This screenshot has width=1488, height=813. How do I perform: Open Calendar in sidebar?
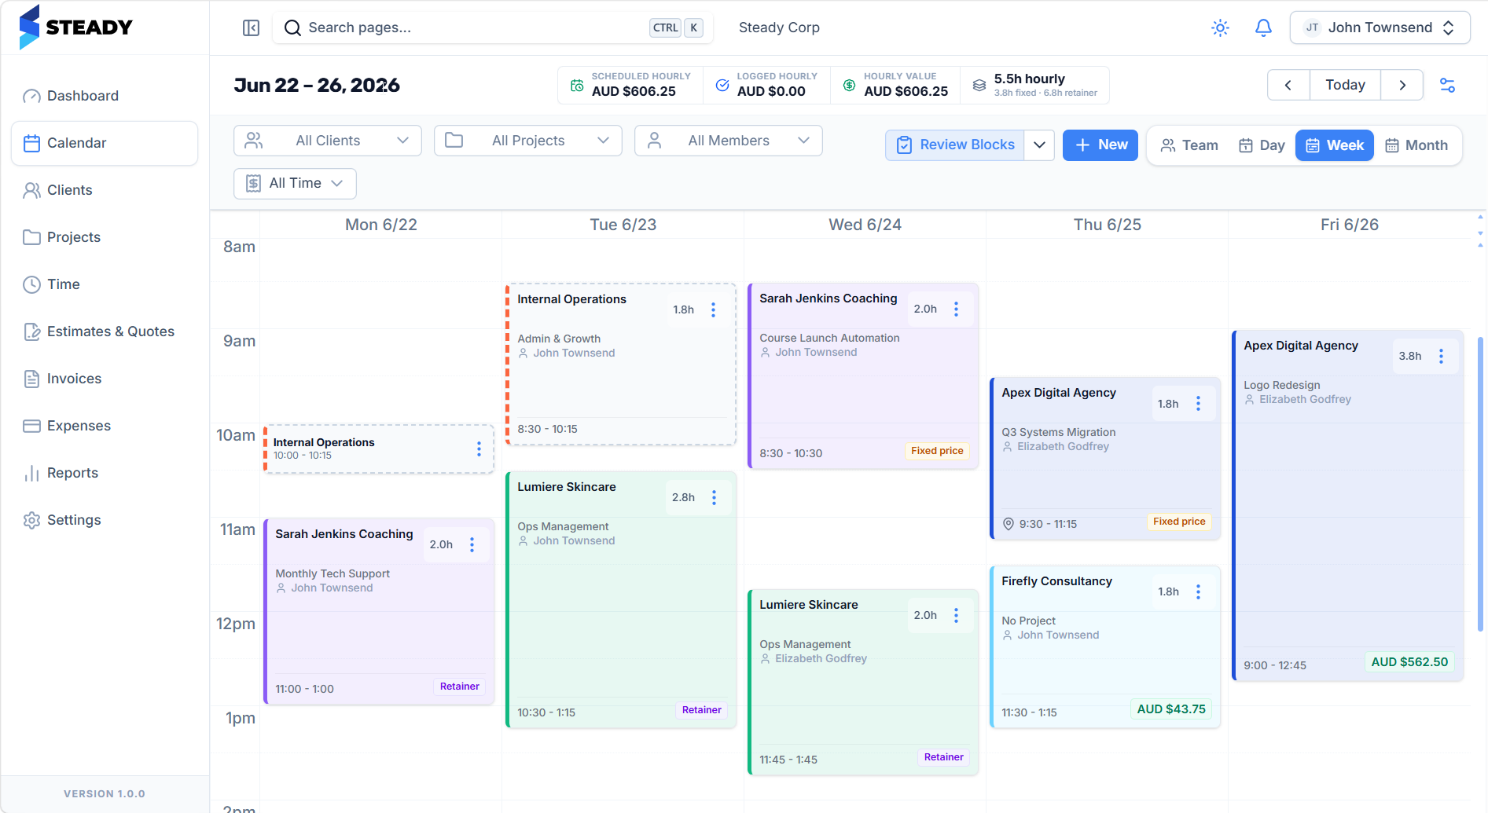[105, 143]
